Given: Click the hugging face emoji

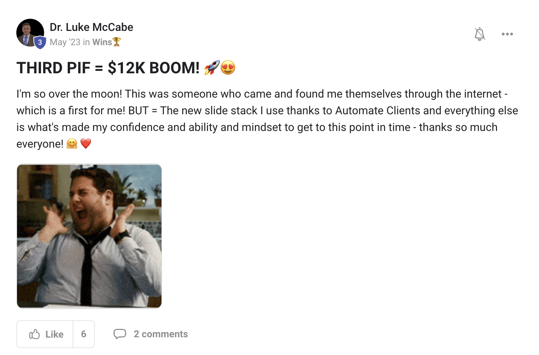Looking at the screenshot, I should coord(72,143).
